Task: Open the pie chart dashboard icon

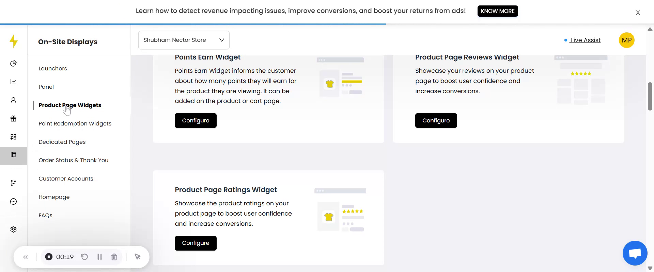Action: [13, 64]
